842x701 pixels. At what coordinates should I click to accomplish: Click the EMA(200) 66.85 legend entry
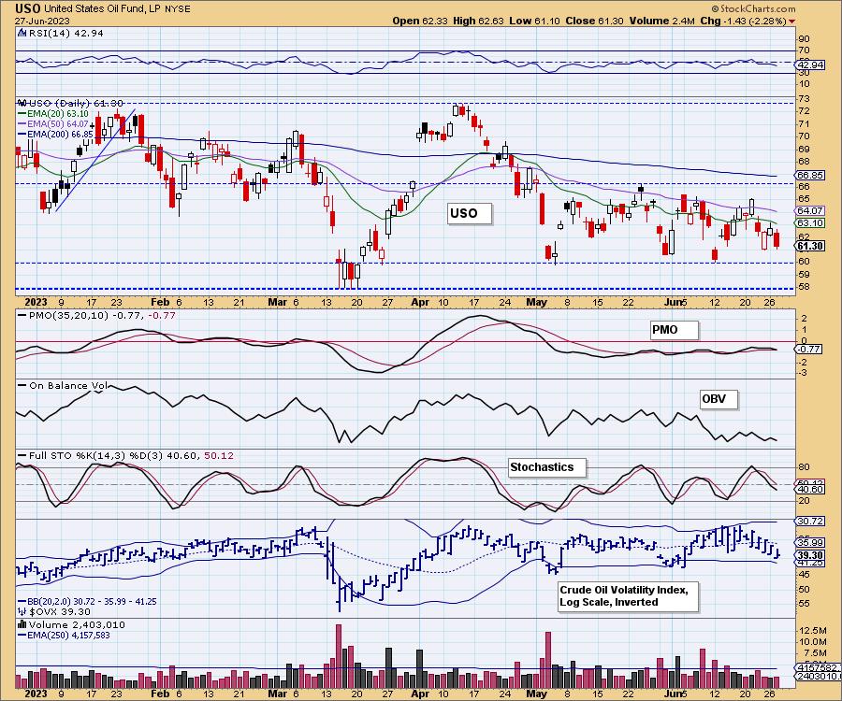tap(60, 134)
